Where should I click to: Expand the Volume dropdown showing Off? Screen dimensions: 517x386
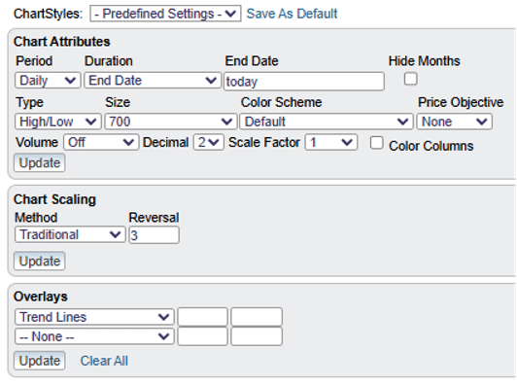(101, 143)
